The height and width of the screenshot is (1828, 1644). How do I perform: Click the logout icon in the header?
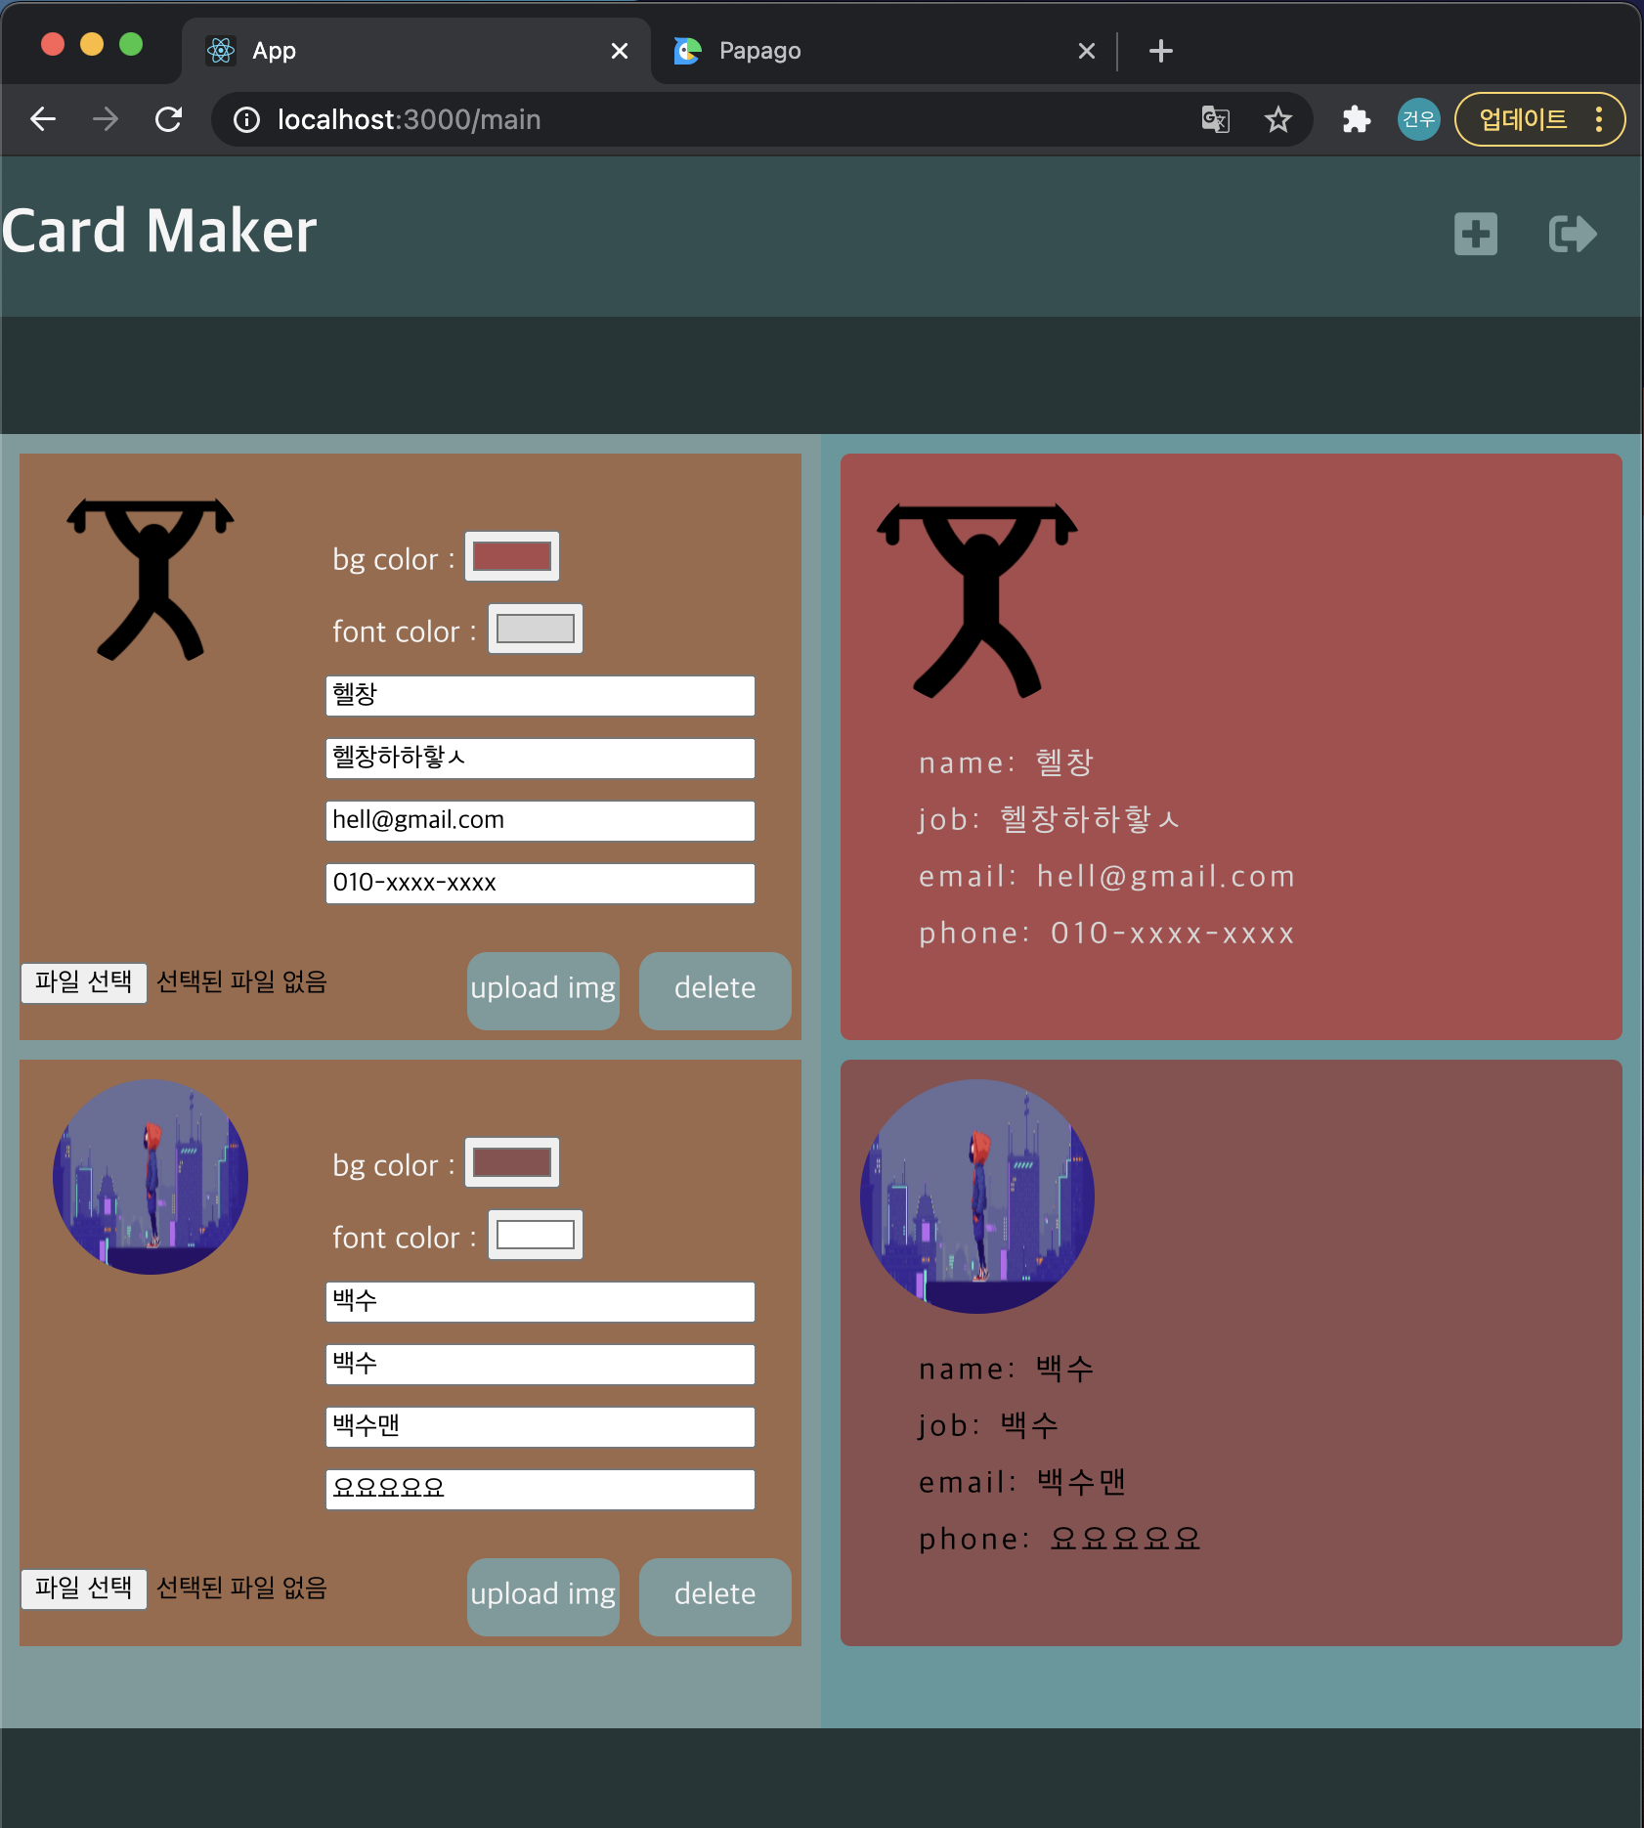point(1571,233)
